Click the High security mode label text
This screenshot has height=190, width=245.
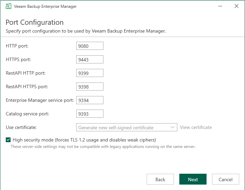[x=84, y=140]
